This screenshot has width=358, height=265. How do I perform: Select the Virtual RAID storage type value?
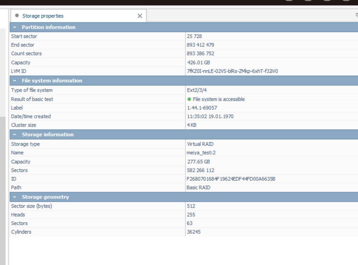click(200, 144)
